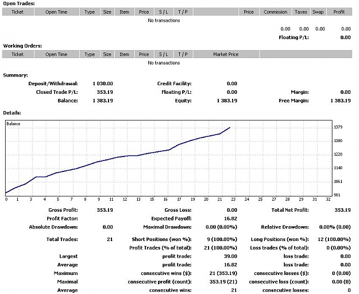Click the Relative Drawdown value 0.00% (0.00)
The width and height of the screenshot is (359, 294).
(x=335, y=227)
